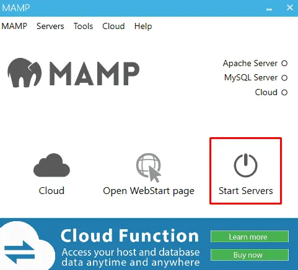
Task: Click the Buy now button
Action: pos(250,255)
